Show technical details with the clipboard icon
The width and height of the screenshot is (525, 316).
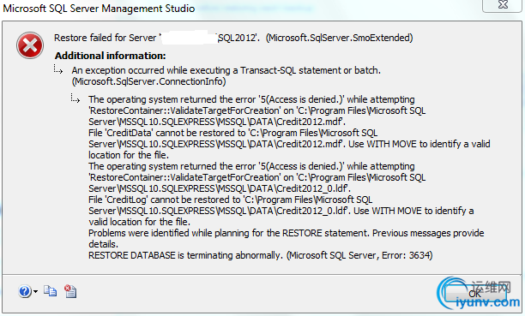click(x=70, y=291)
